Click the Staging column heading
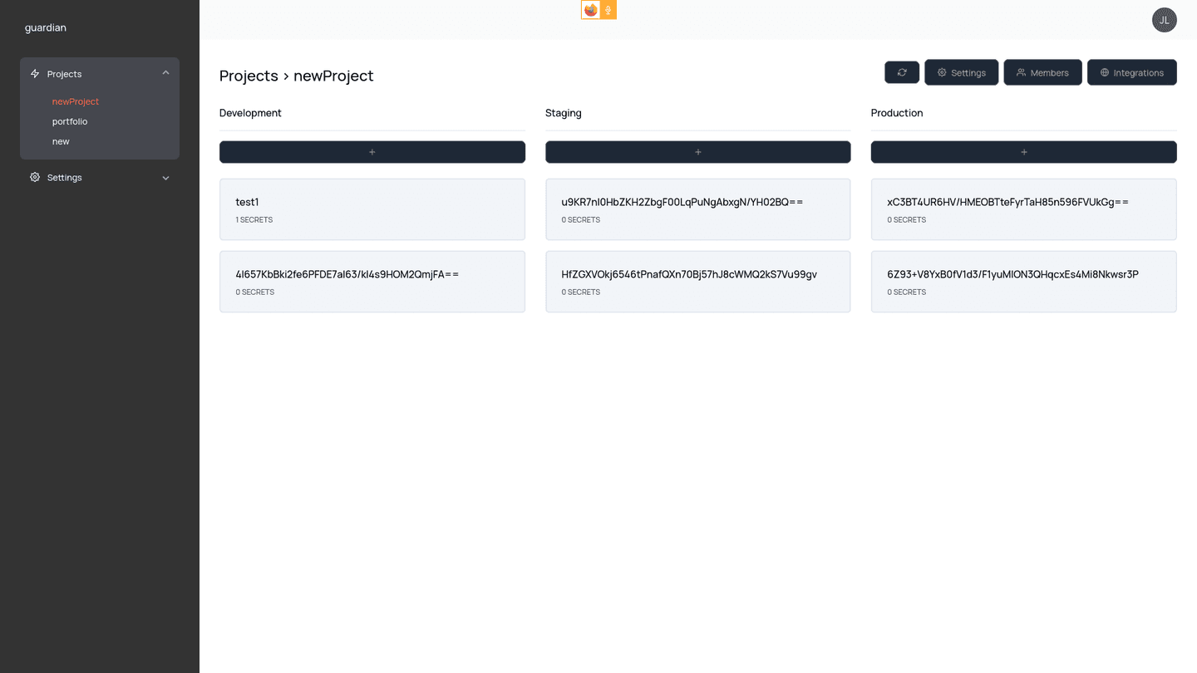Viewport: 1197px width, 673px height. (564, 113)
